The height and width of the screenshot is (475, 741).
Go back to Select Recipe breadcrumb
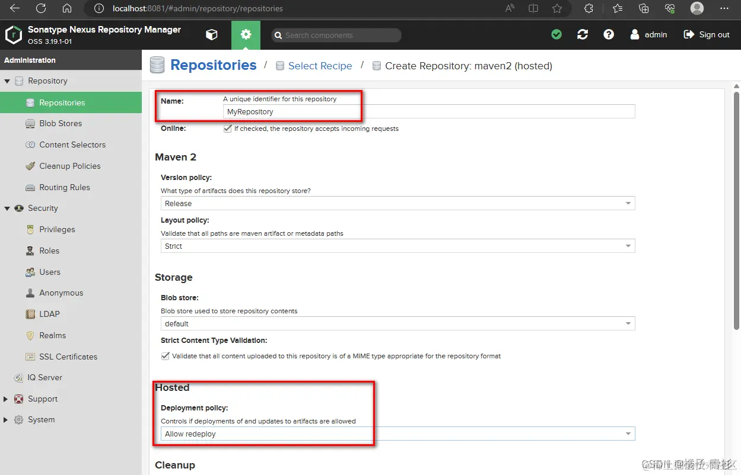click(320, 66)
